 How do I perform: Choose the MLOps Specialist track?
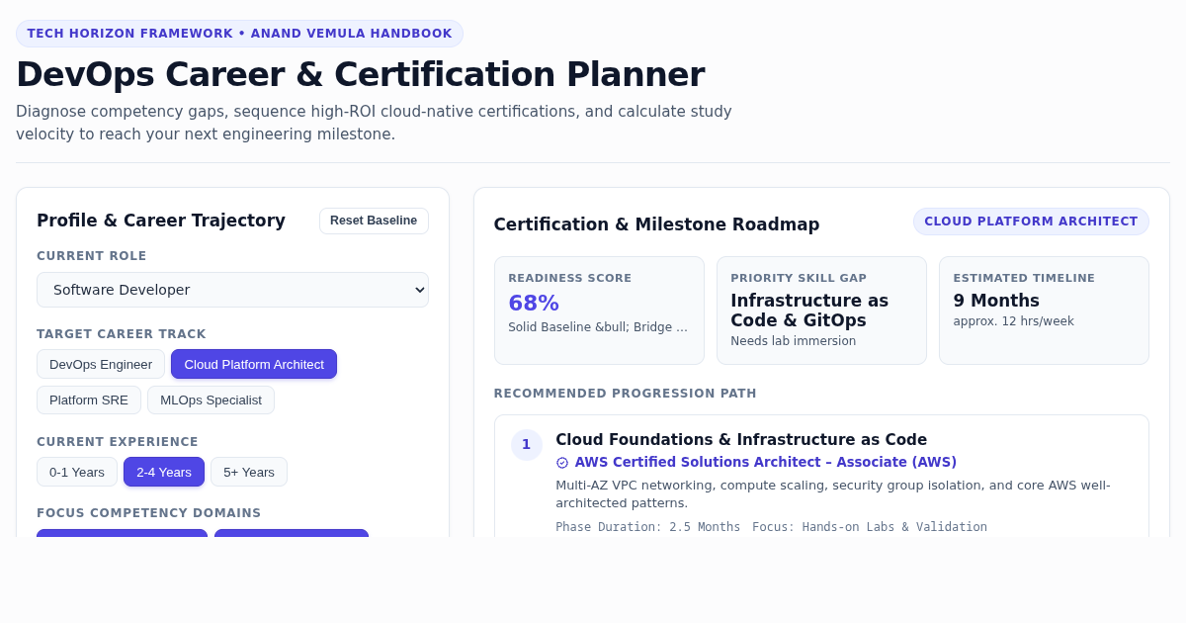coord(211,400)
